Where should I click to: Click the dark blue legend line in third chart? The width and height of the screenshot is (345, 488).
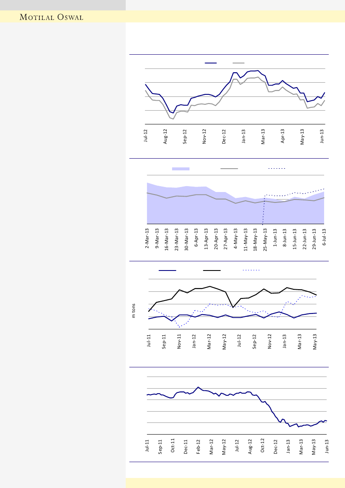coord(167,271)
